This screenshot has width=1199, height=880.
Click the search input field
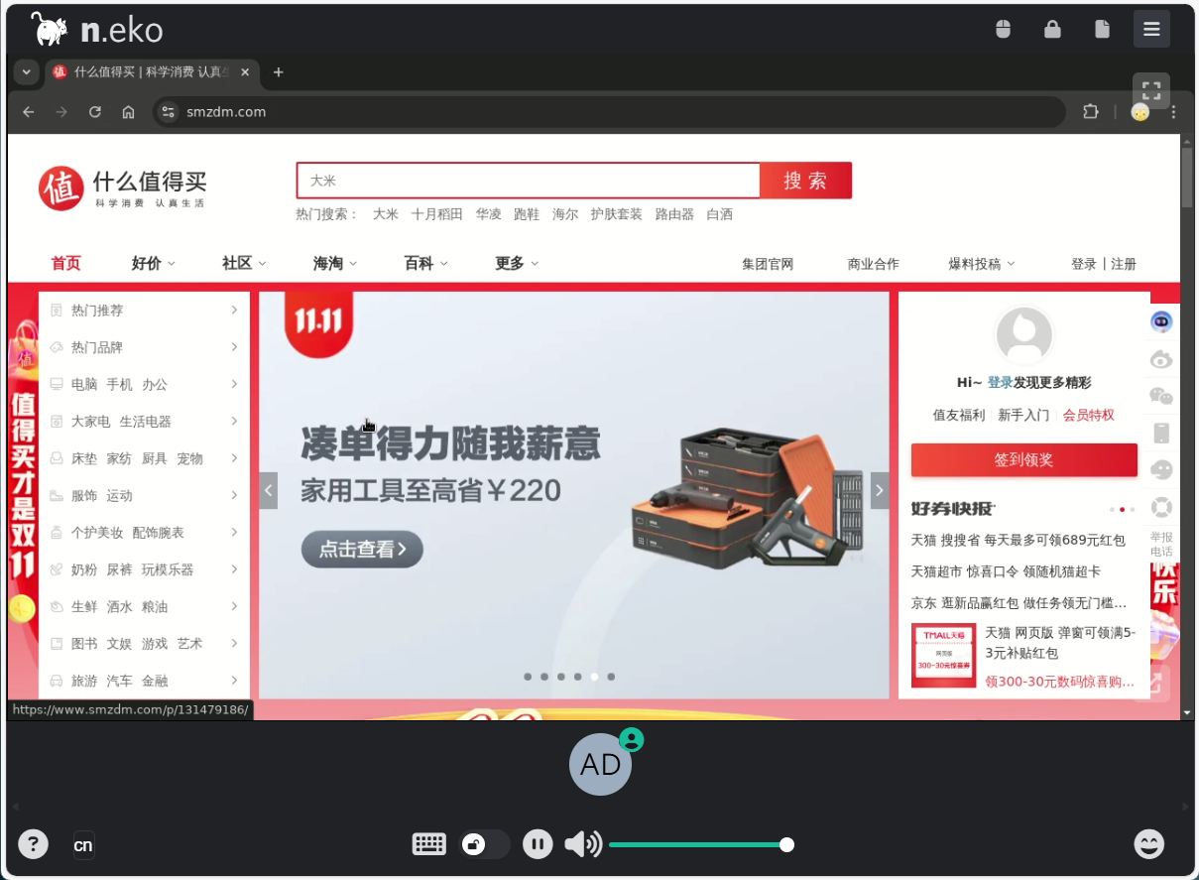coord(529,181)
